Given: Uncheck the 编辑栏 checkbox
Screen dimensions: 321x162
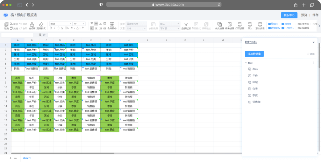Looking at the screenshot, I should click(270, 24).
